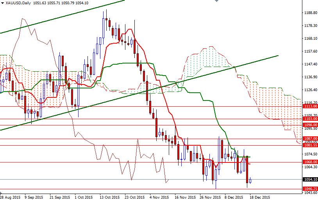Click the 1 Oct 2015 date label
Screen dimensions: 318x201
click(84, 197)
